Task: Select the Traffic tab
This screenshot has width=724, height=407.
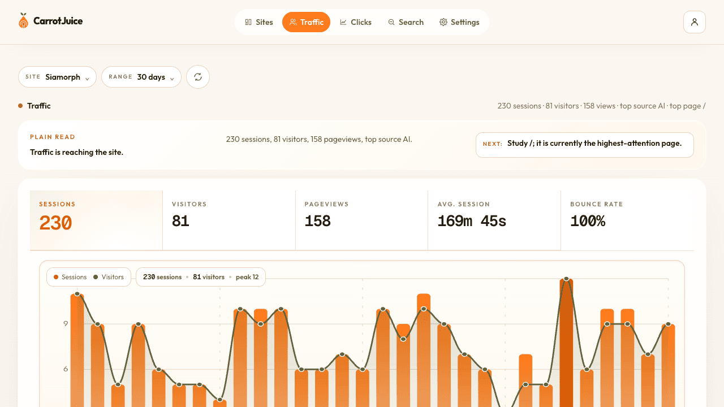Action: tap(306, 22)
